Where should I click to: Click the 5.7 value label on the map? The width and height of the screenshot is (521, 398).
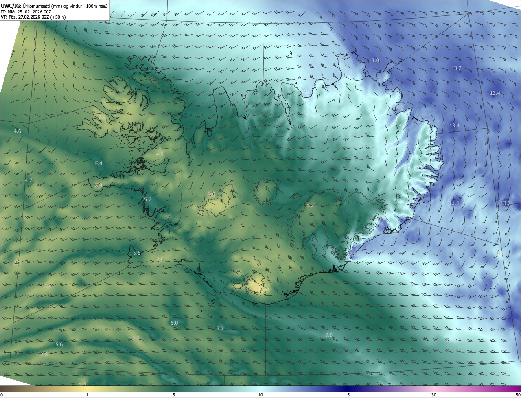click(x=148, y=200)
